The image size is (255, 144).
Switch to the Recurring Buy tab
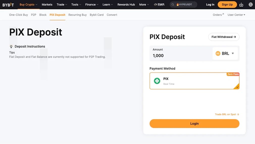(x=78, y=15)
